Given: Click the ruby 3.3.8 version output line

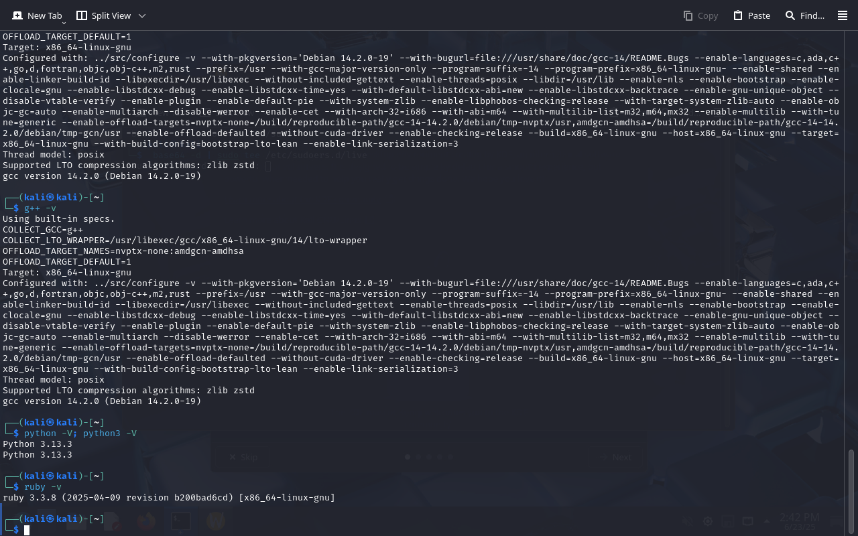Looking at the screenshot, I should [x=169, y=498].
